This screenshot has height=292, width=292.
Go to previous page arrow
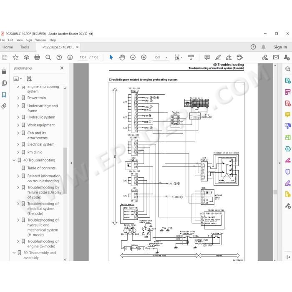(59, 58)
